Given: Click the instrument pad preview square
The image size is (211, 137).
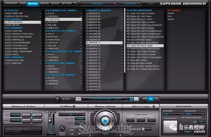Looking at the screenshot, I should pos(170,127).
